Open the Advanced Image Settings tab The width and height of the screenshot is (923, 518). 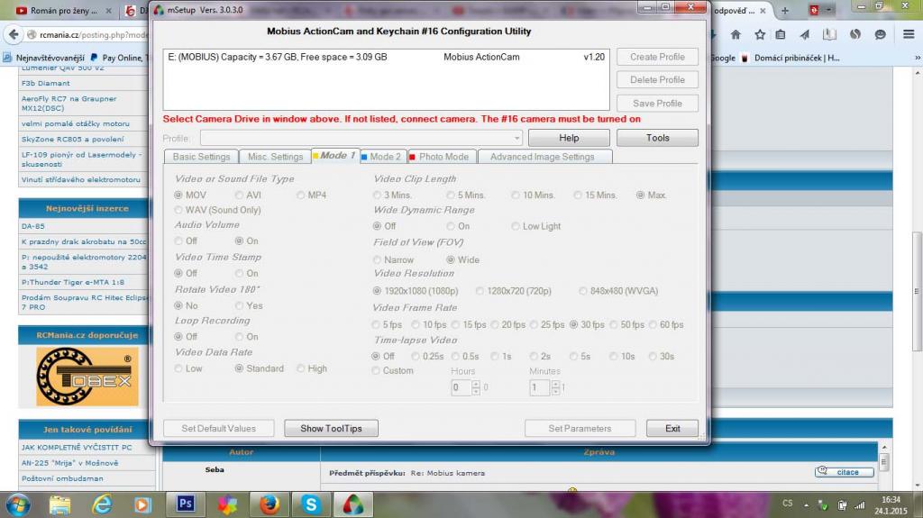[x=542, y=157]
